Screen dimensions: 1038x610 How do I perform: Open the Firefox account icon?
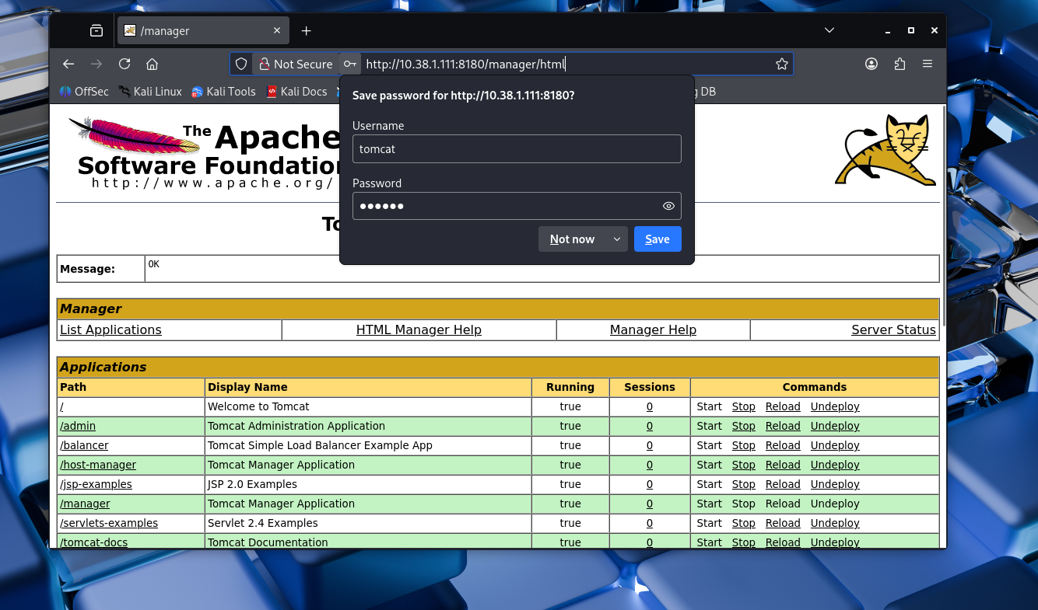871,64
